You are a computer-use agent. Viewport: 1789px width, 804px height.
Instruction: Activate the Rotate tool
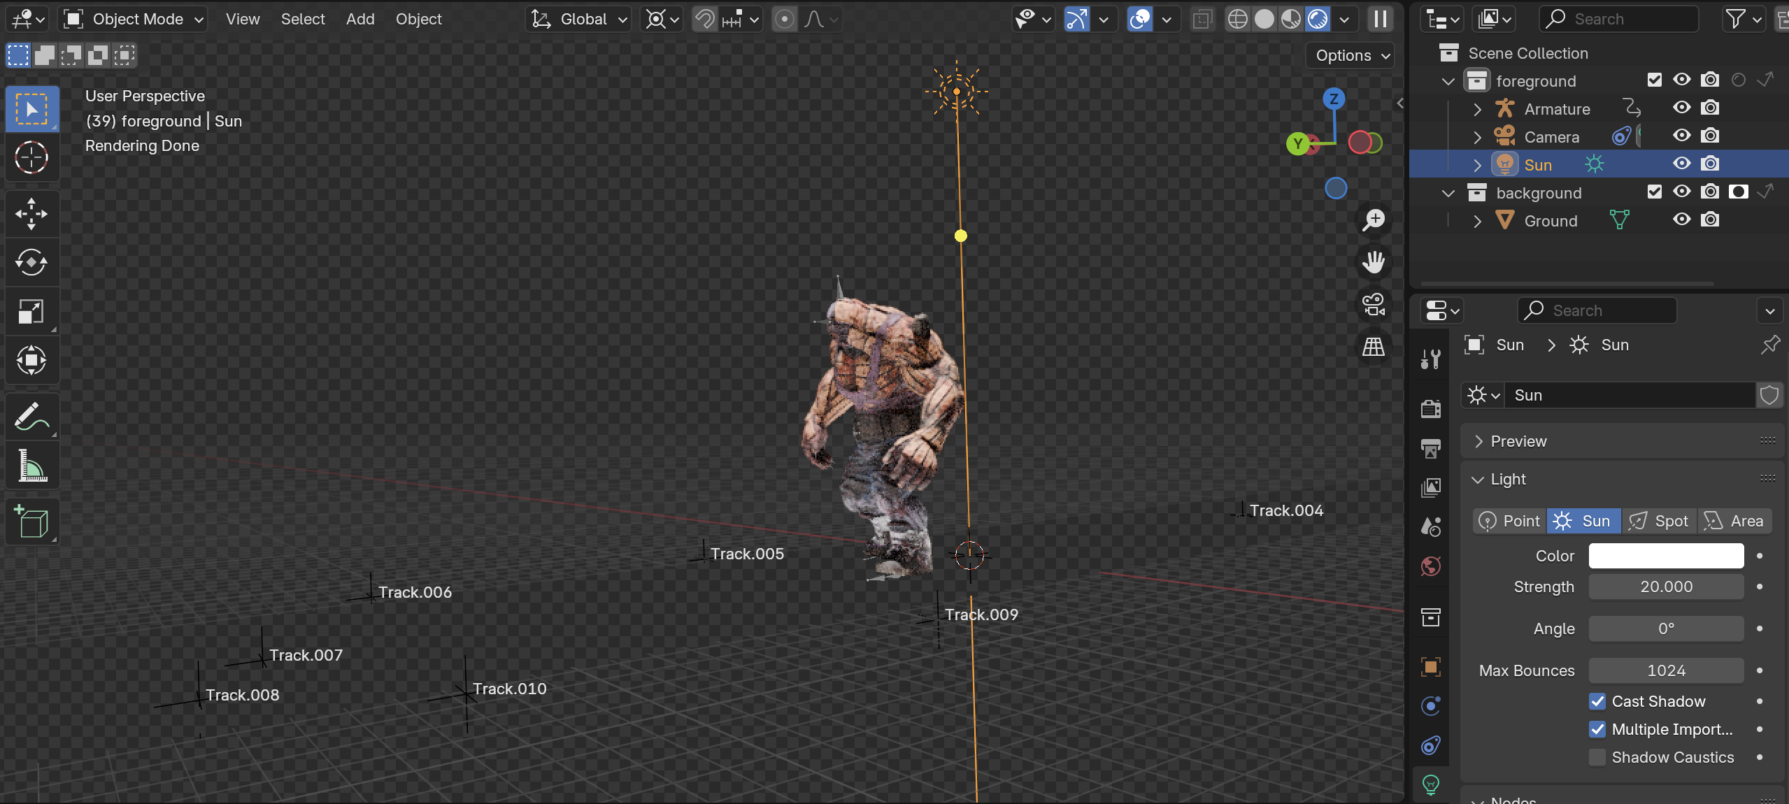click(x=31, y=263)
